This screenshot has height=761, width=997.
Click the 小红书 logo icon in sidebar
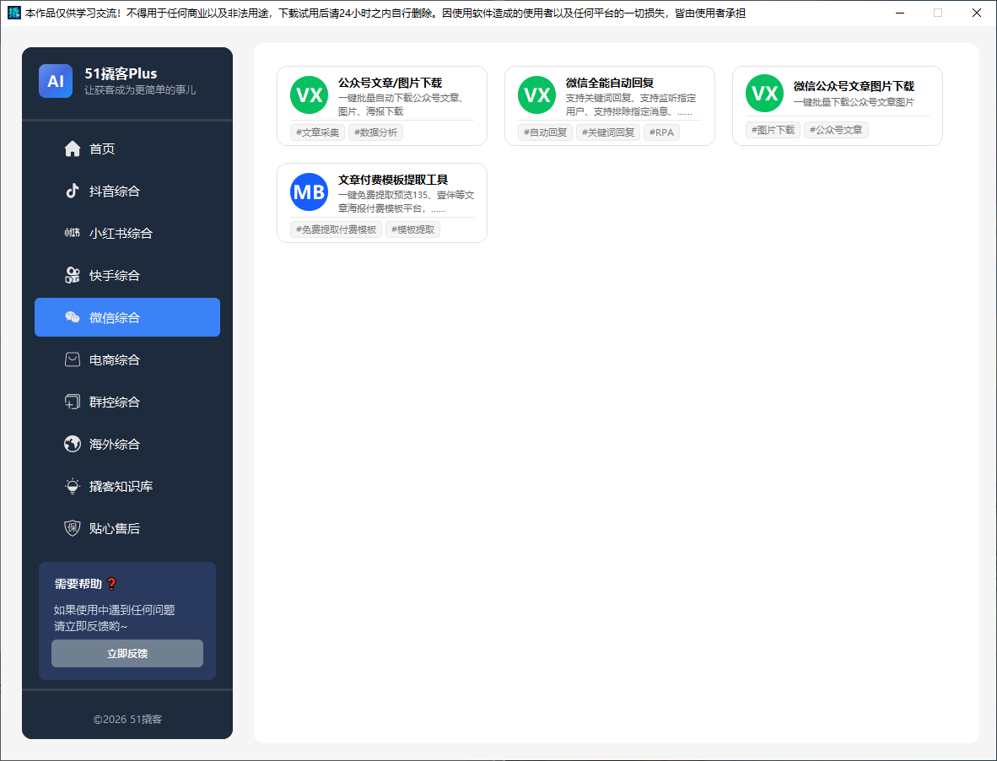73,233
